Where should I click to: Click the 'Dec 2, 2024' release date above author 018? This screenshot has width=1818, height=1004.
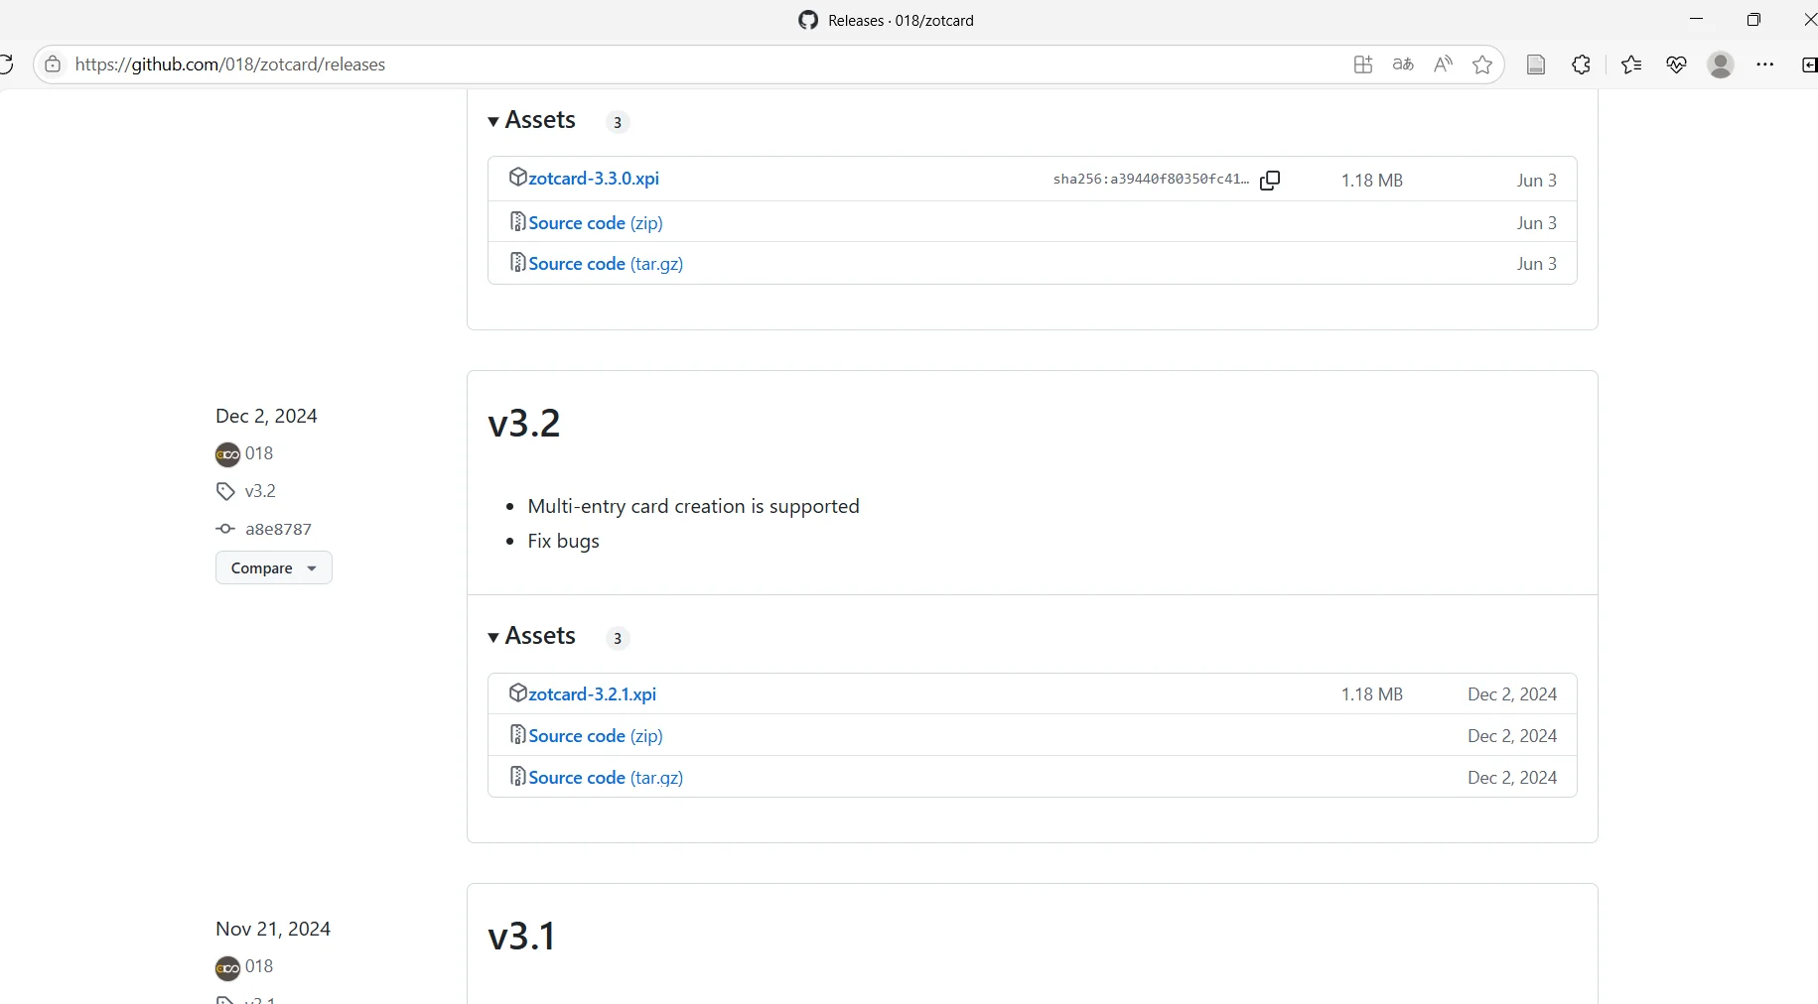[x=266, y=416]
